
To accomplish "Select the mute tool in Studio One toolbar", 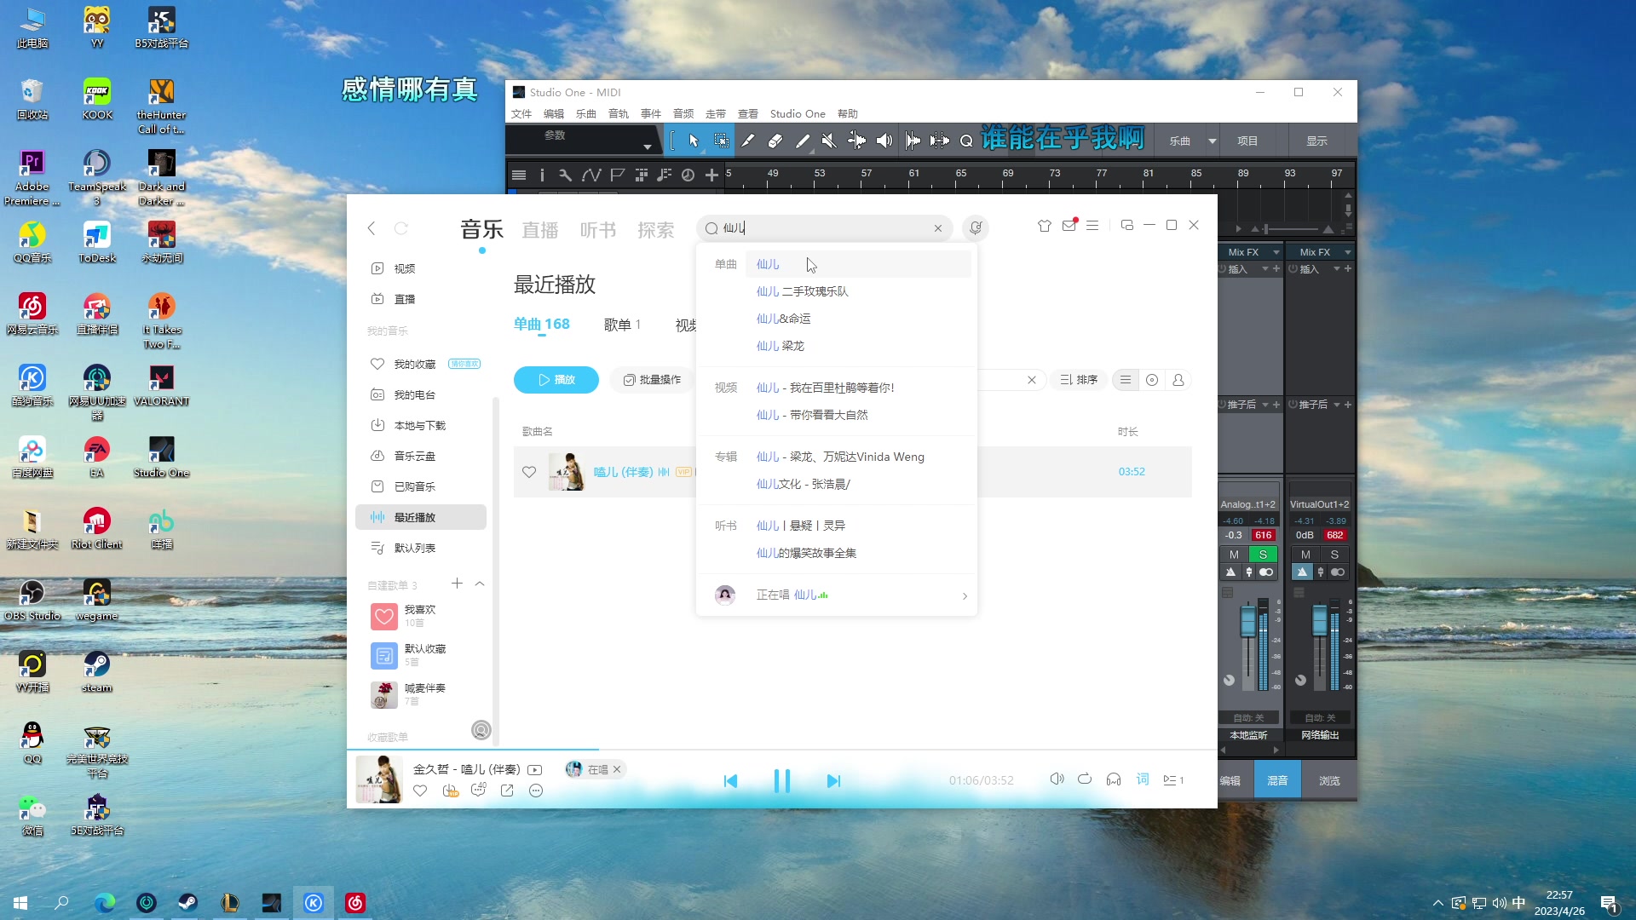I will [x=829, y=141].
